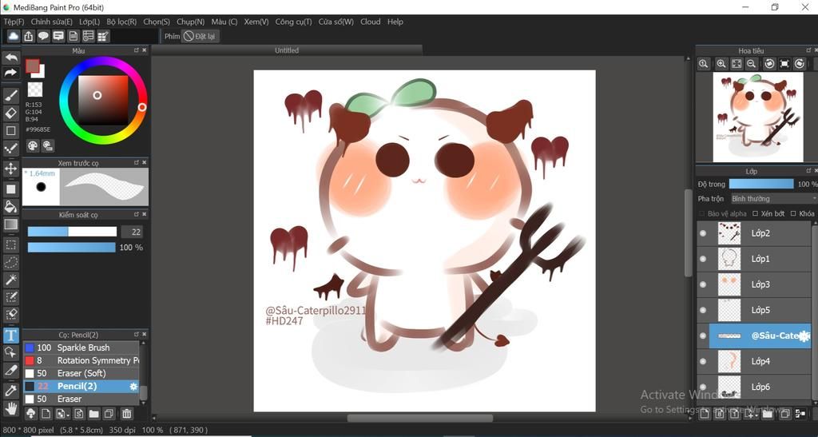Open the add-brush dropdown with arrow
The height and width of the screenshot is (437, 818).
(x=62, y=414)
